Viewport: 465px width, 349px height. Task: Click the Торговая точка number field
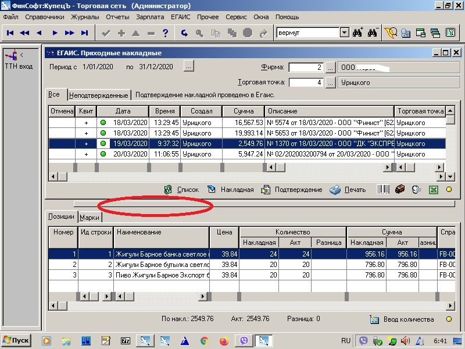point(305,82)
